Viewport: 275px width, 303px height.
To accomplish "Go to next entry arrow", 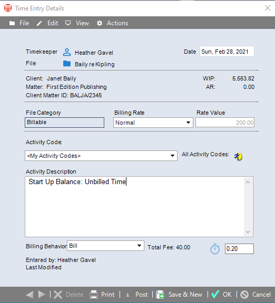I will click(x=42, y=295).
